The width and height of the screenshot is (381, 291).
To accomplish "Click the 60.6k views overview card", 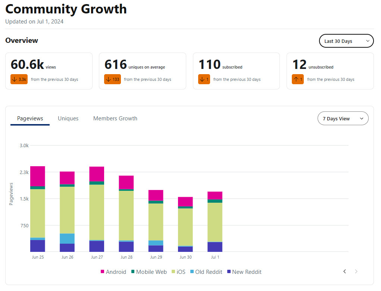I will pyautogui.click(x=49, y=71).
